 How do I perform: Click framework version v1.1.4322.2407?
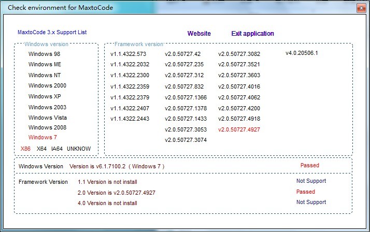tap(130, 108)
